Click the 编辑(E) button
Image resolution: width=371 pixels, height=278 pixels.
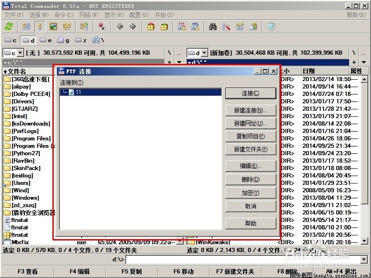click(250, 166)
